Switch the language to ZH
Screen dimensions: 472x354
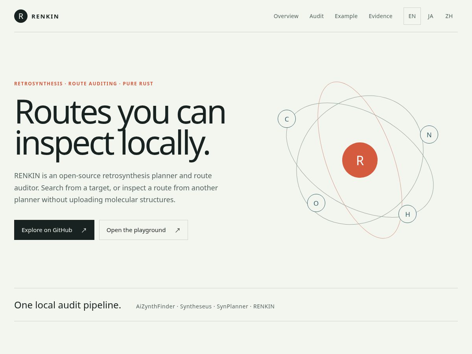click(x=449, y=16)
